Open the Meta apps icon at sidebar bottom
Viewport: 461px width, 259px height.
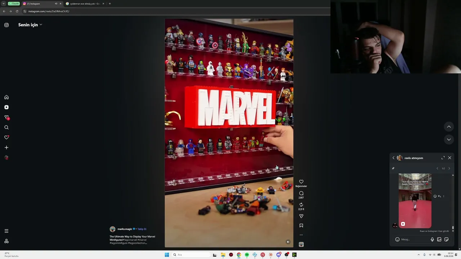coord(6,241)
